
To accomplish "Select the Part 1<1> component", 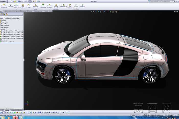I will [x=12, y=33].
